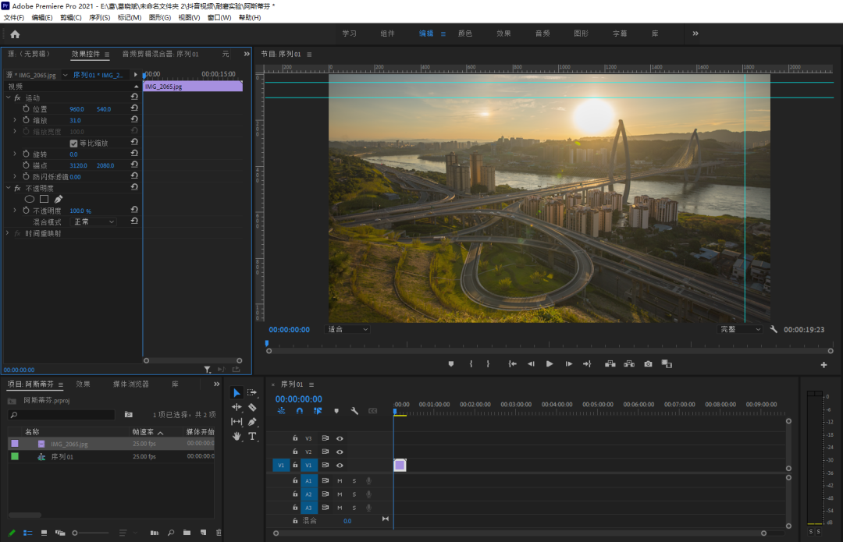843x542 pixels.
Task: Select the Hand tool
Action: coord(237,436)
